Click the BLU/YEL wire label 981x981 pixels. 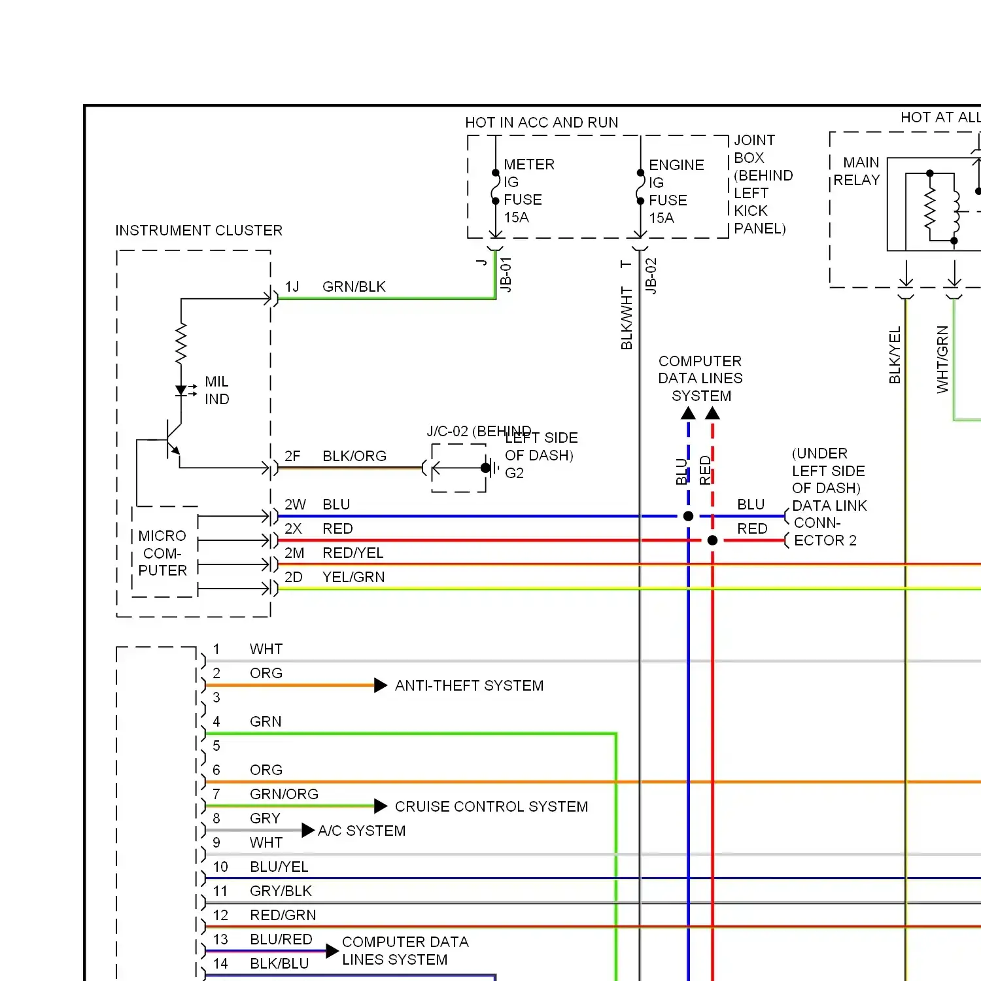tap(279, 867)
